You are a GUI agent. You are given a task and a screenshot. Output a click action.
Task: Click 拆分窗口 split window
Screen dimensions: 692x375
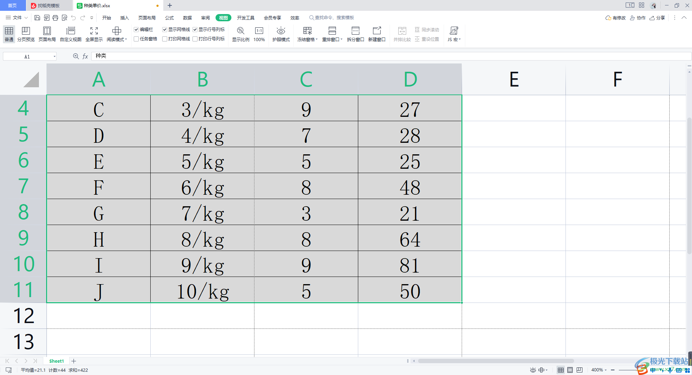coord(355,34)
